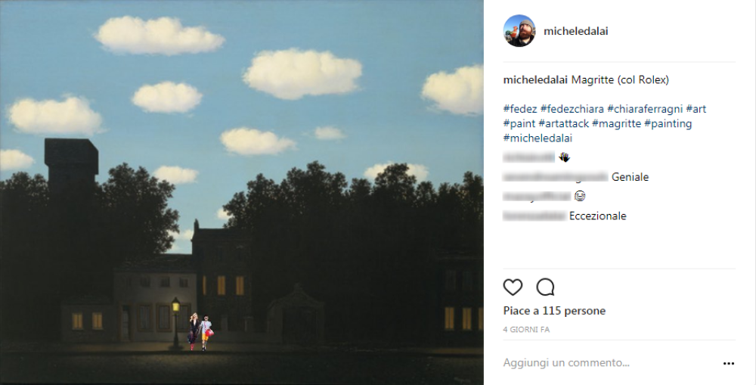Click the Magritte painting image
The height and width of the screenshot is (385, 756).
coord(242,192)
